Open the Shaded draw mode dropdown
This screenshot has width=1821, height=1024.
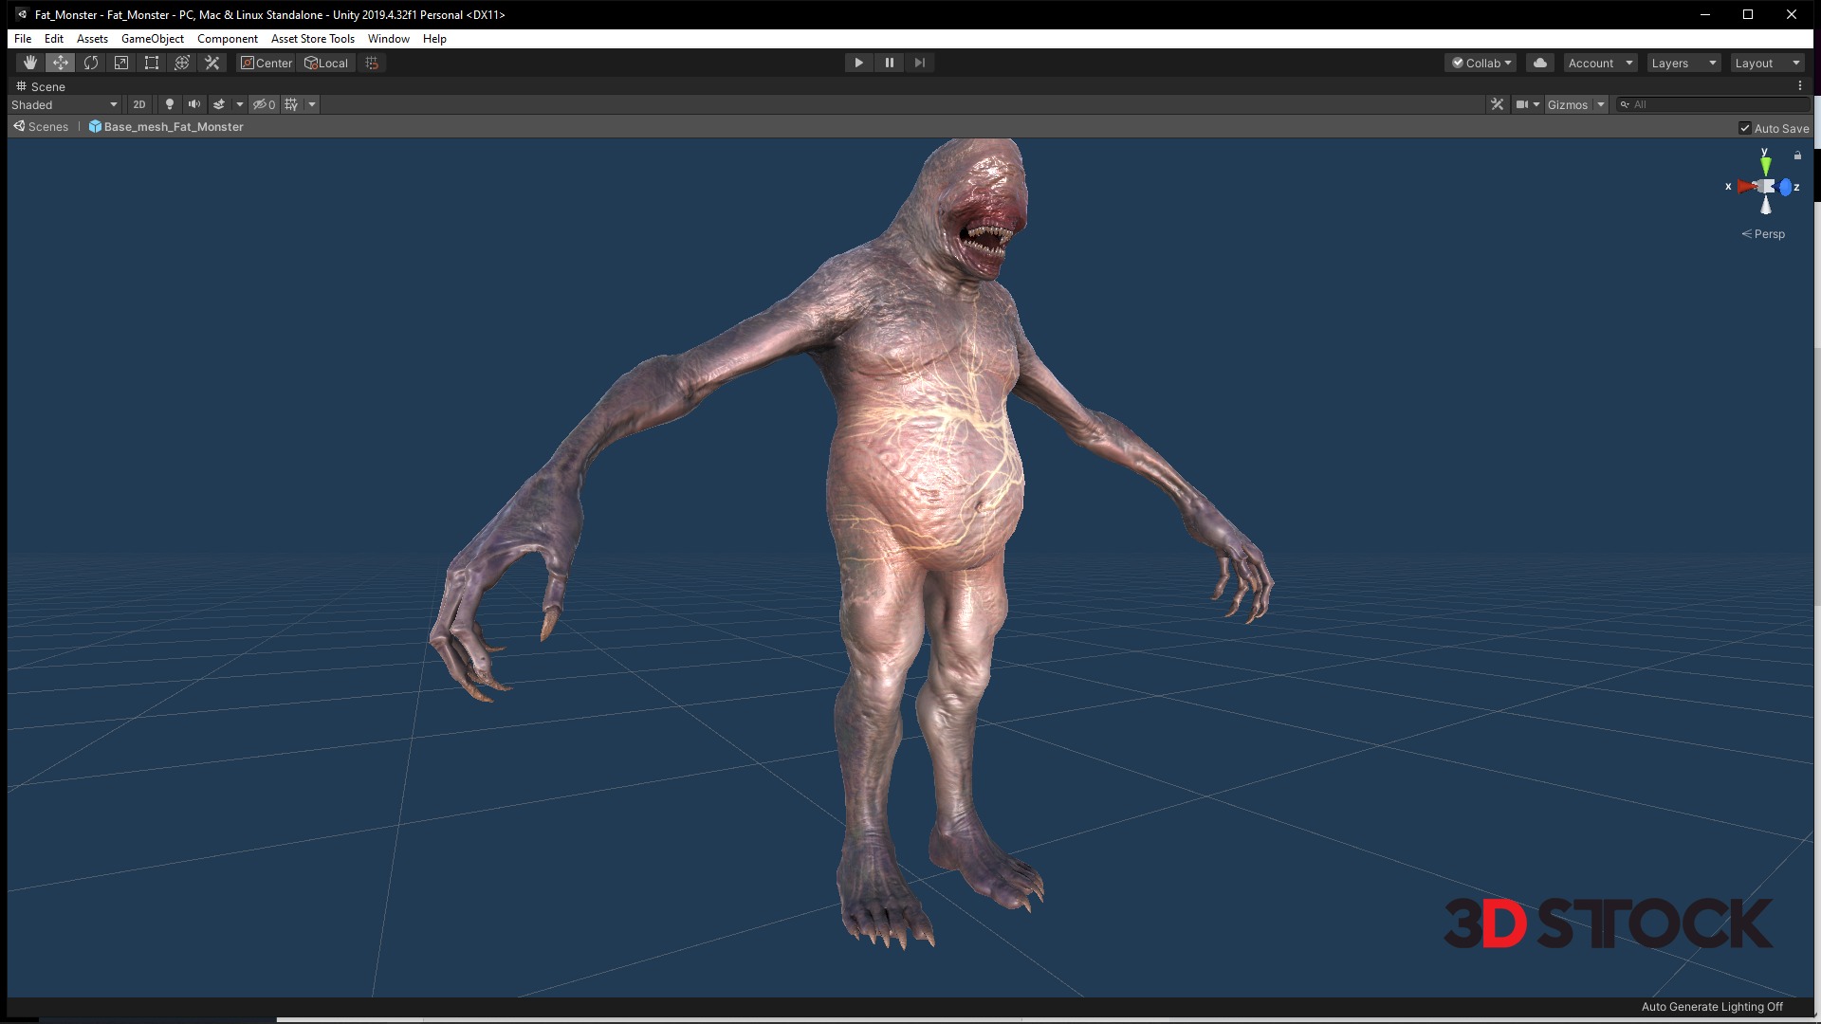(64, 104)
